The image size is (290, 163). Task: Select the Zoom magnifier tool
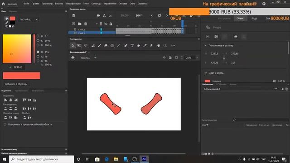165,46
